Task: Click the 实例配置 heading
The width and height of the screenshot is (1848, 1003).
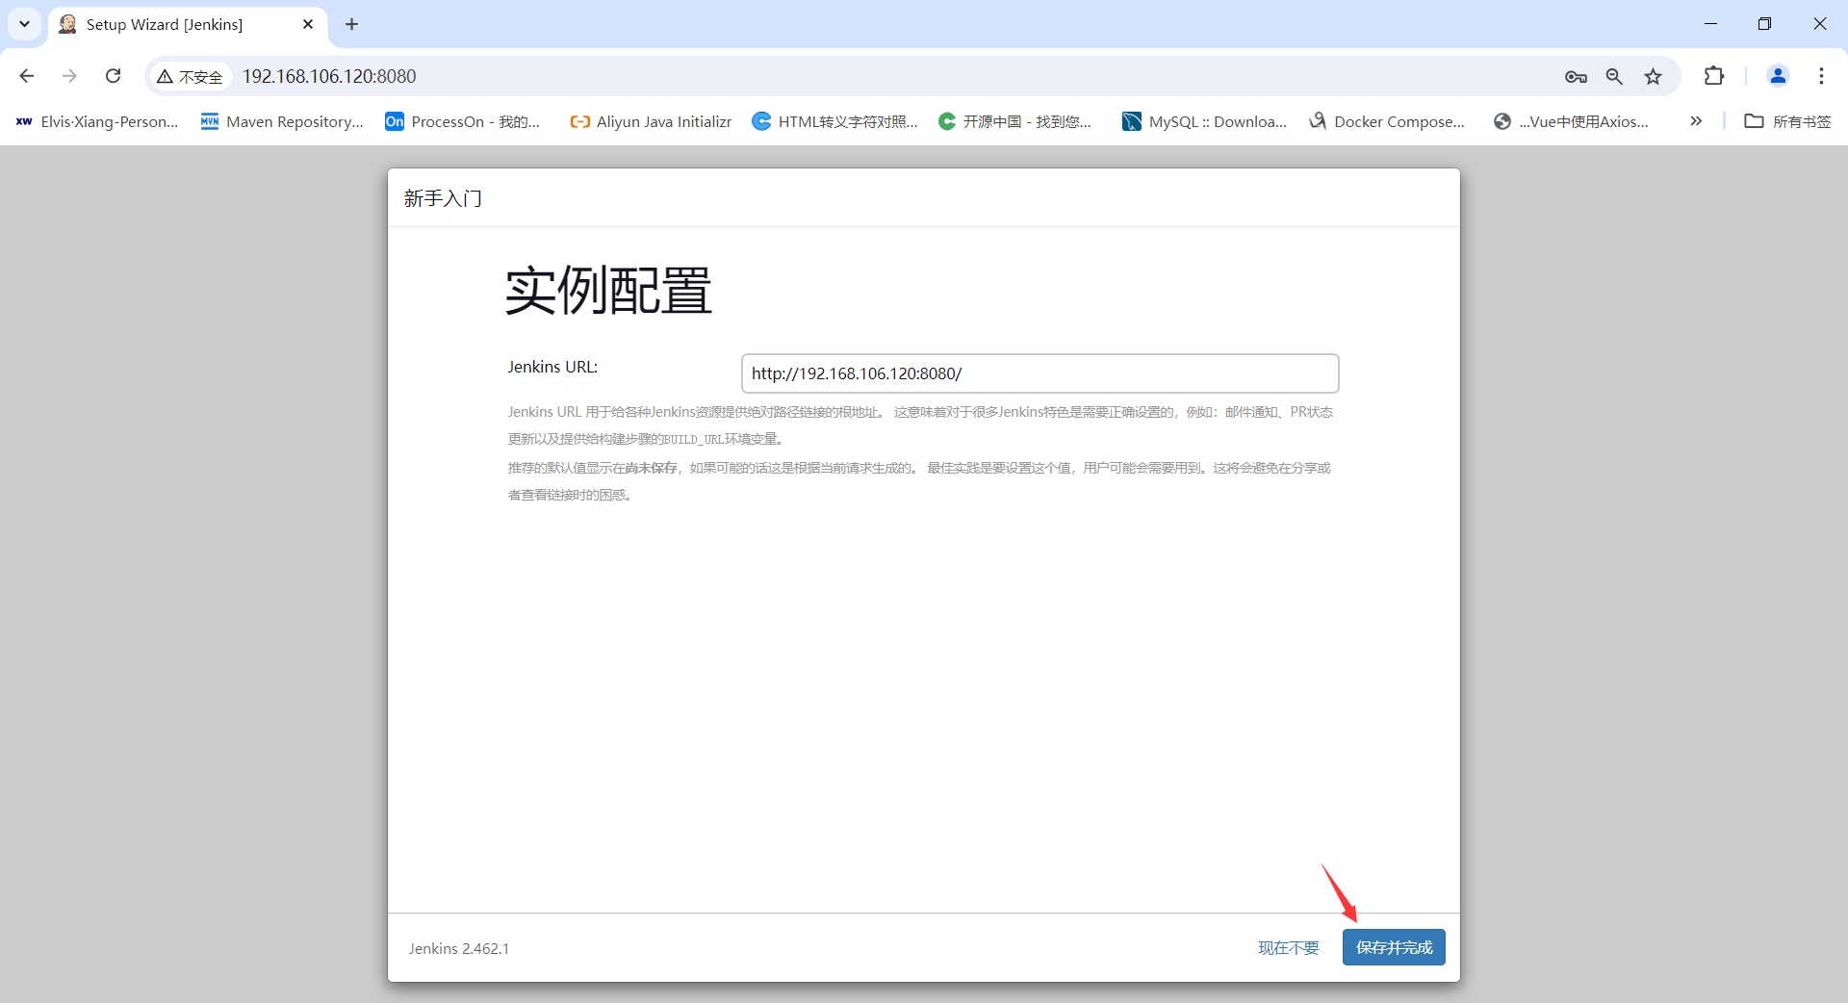Action: tap(608, 291)
